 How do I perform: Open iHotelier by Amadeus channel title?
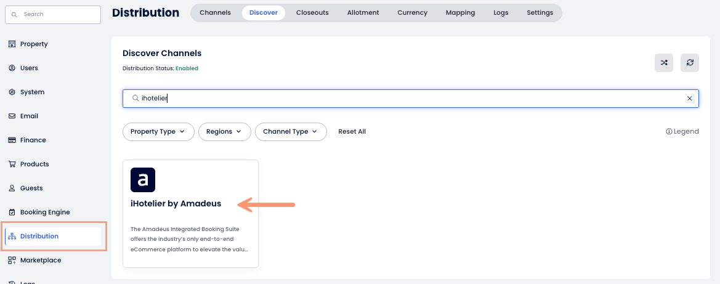click(176, 204)
